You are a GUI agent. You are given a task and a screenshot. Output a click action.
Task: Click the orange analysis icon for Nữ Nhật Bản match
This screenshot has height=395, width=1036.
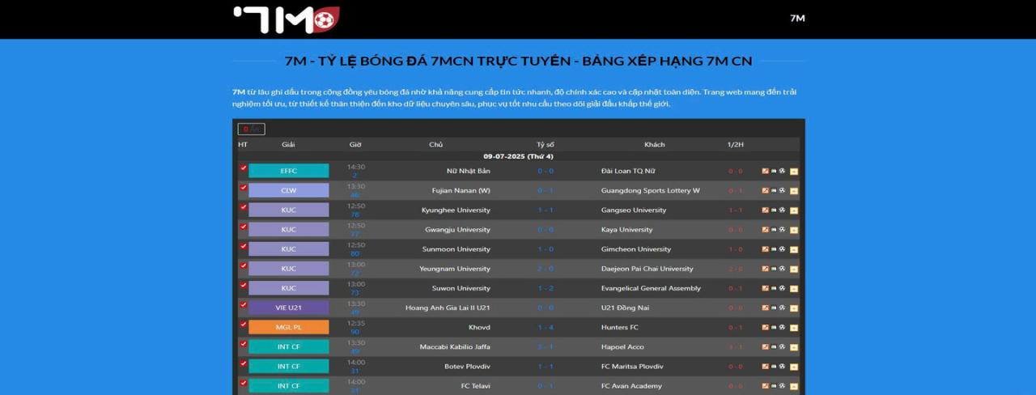(765, 171)
